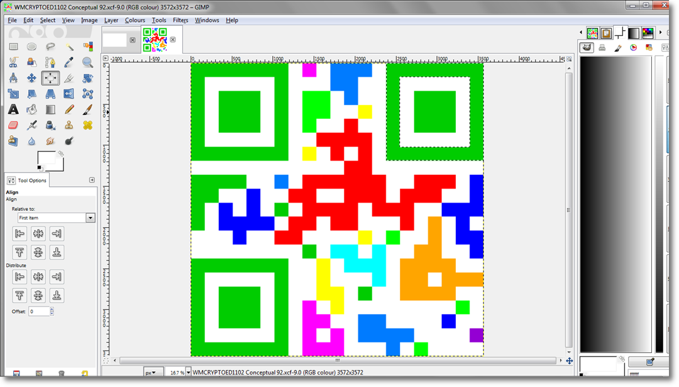
Task: Select the Ellipse Select tool
Action: coord(31,47)
